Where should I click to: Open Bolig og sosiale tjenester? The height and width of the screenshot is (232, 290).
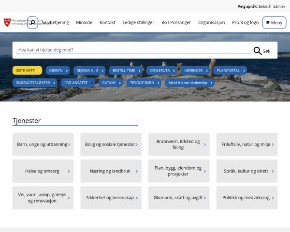111,145
